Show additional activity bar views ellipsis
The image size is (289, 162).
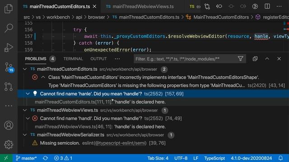(9, 106)
